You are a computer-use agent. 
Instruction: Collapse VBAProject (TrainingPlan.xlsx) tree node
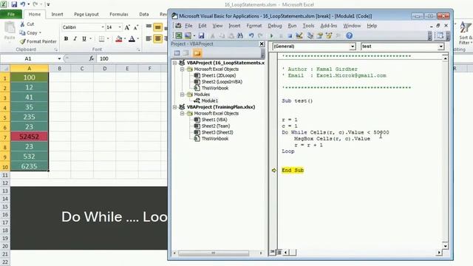(174, 107)
